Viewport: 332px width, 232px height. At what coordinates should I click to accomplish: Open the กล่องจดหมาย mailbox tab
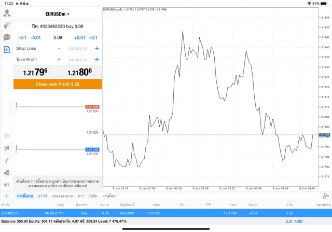point(62,196)
